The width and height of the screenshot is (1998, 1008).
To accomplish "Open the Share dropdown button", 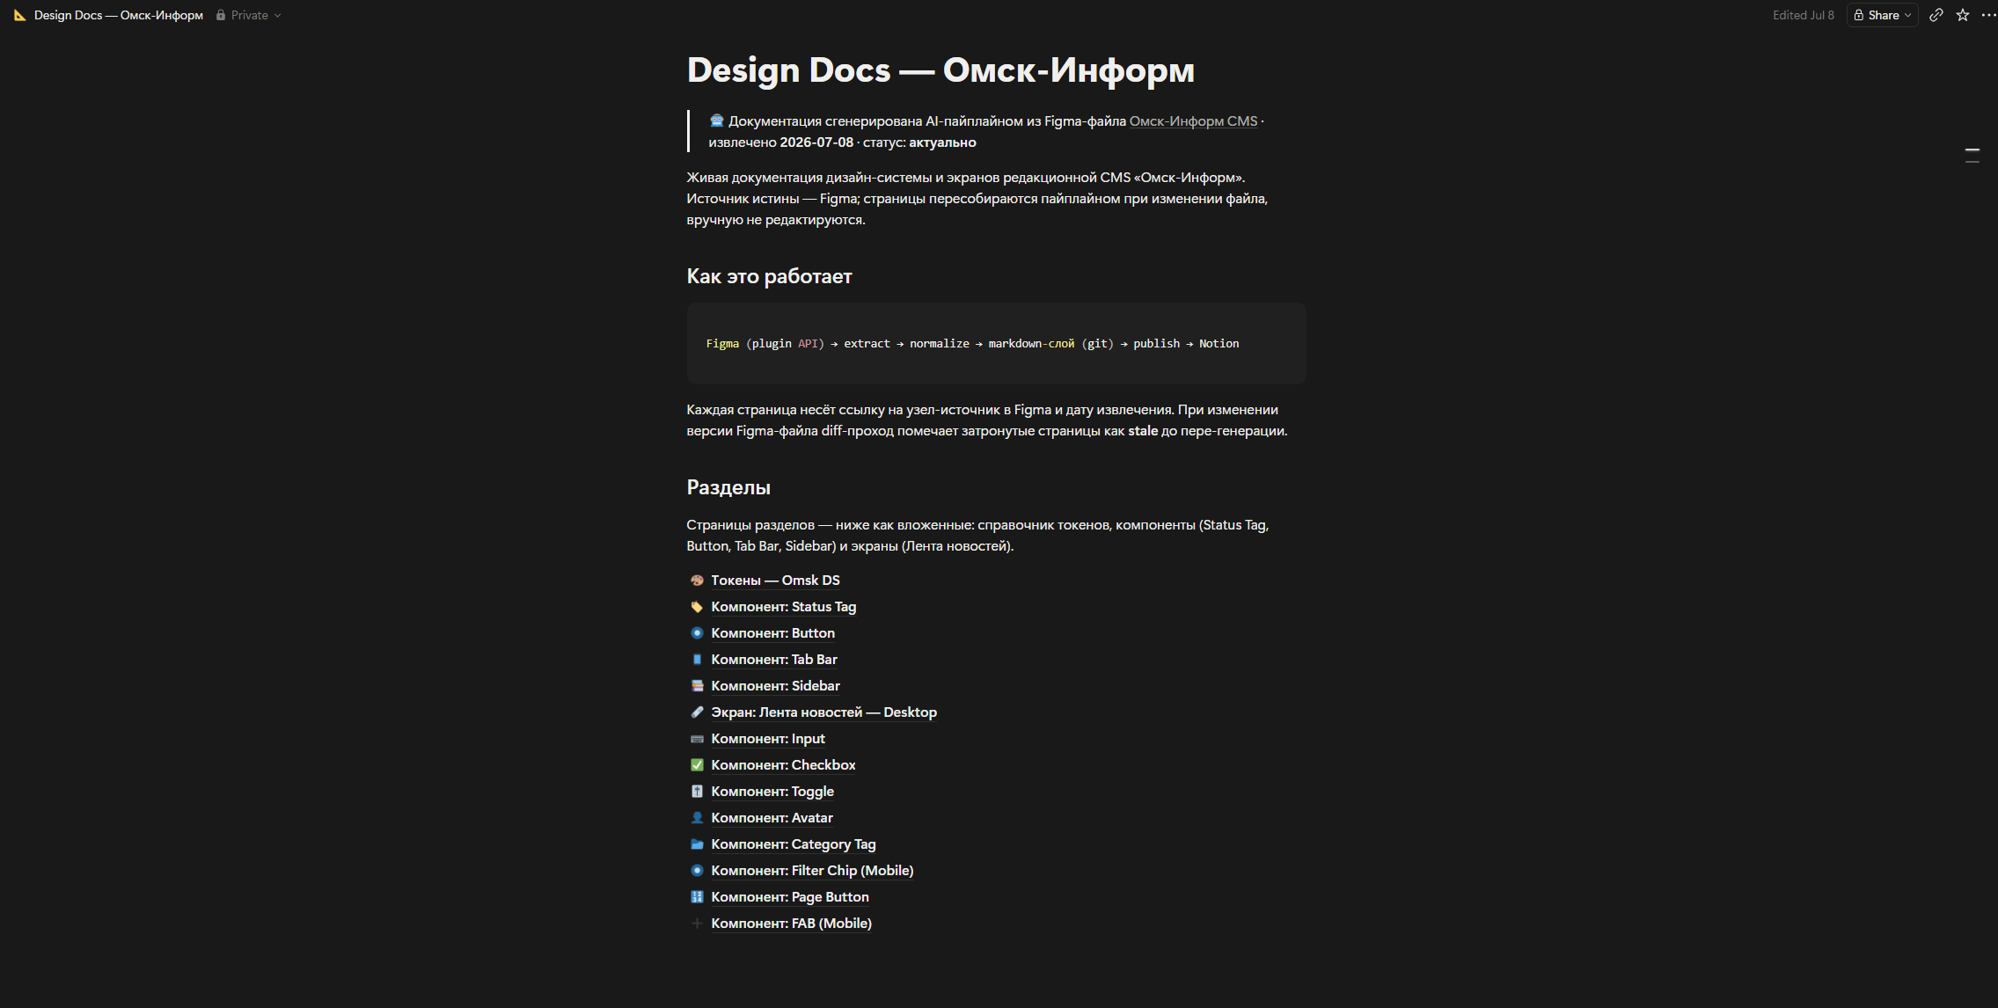I will coord(1882,15).
